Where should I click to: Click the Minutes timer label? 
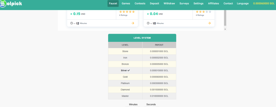(x=133, y=104)
